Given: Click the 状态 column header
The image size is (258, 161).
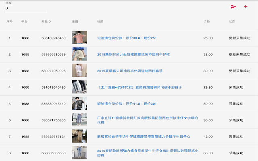Looking at the screenshot, I should (232, 21).
